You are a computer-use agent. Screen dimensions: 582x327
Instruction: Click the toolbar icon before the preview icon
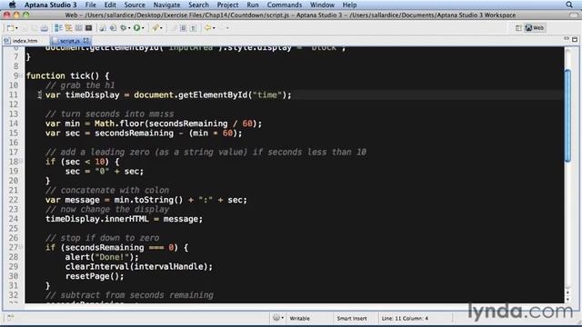[x=103, y=28]
